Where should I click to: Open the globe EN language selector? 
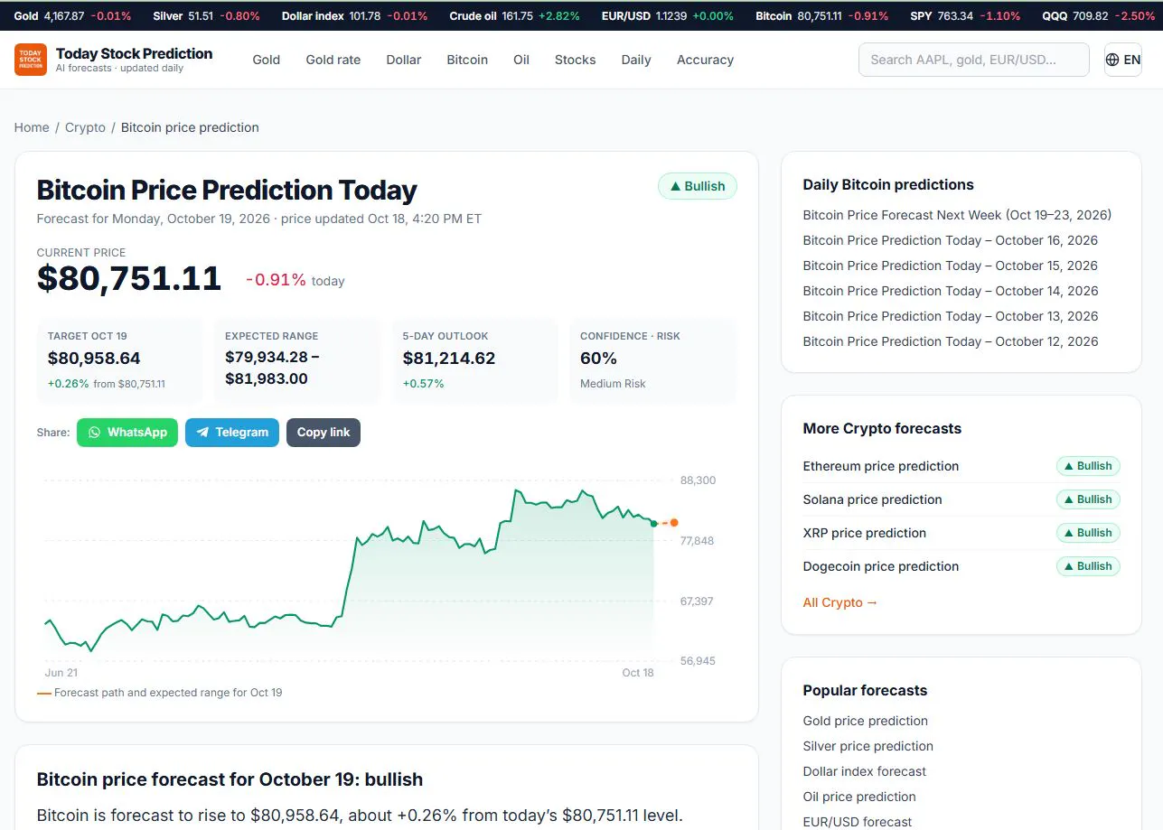[1123, 60]
